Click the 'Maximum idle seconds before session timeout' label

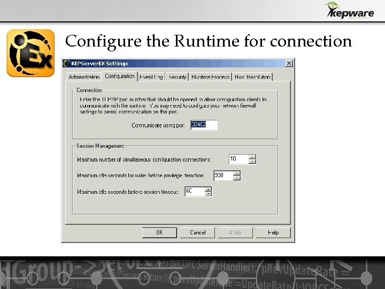(x=128, y=192)
